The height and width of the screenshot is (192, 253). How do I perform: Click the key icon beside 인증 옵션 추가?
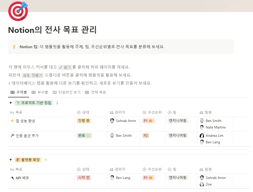12,136
